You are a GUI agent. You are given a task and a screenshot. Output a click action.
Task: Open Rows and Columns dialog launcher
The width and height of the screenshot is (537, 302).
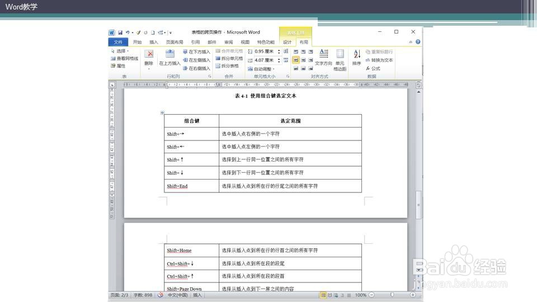click(x=210, y=77)
